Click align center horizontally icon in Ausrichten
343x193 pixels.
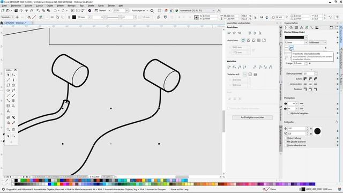click(234, 33)
